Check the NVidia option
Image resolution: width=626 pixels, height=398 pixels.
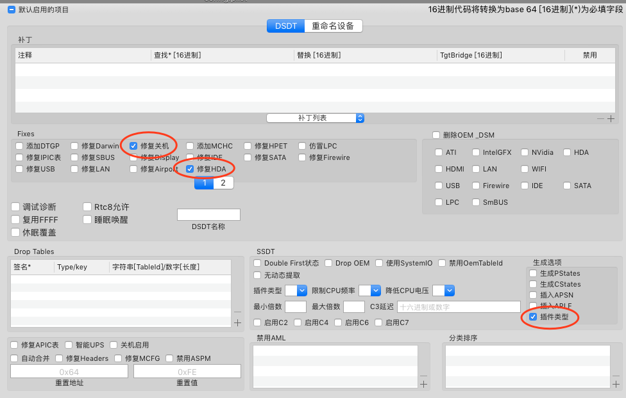pyautogui.click(x=525, y=152)
